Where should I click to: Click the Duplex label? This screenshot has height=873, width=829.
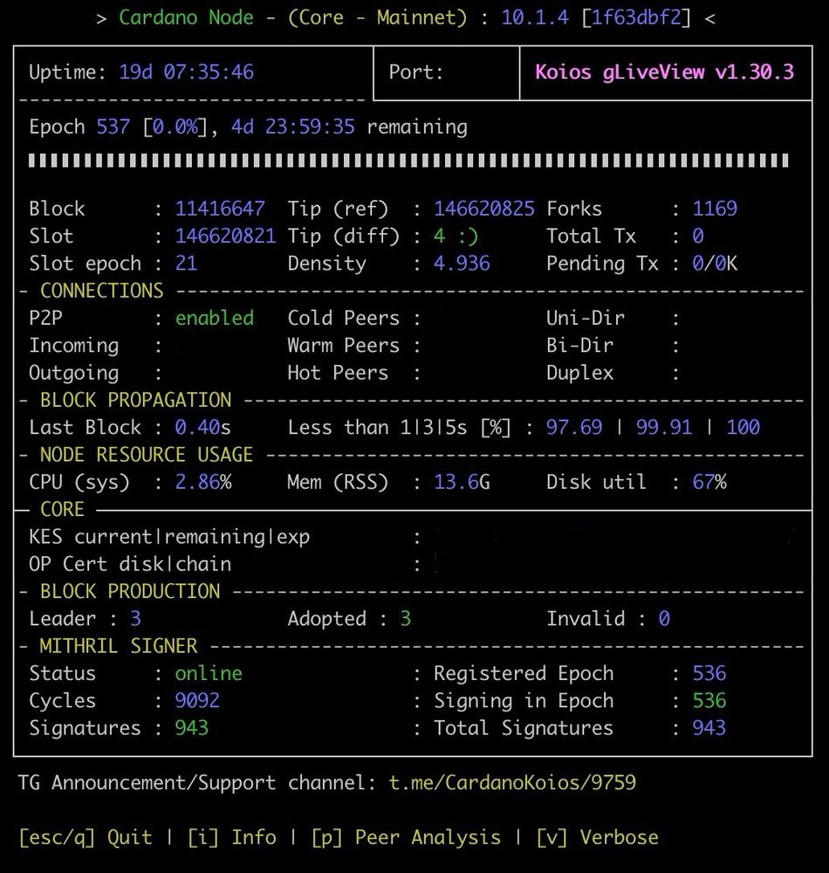tap(579, 372)
